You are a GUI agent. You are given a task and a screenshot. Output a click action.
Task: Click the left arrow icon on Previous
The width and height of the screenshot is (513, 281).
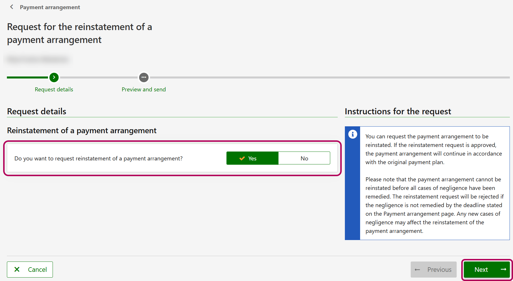[x=417, y=270]
